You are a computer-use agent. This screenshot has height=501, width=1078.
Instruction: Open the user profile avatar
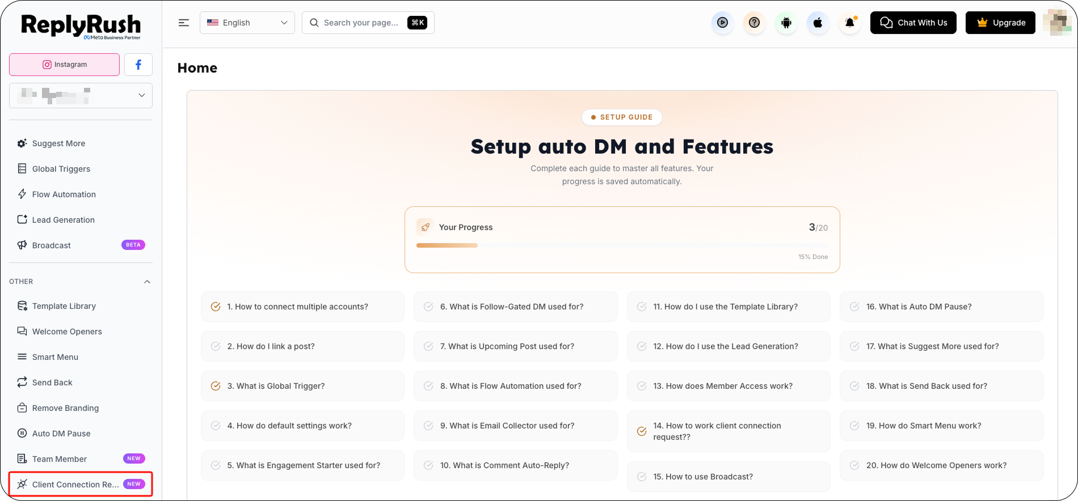(x=1056, y=23)
